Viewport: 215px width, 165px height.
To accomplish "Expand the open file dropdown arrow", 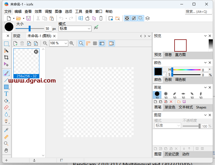I will [x=23, y=18].
